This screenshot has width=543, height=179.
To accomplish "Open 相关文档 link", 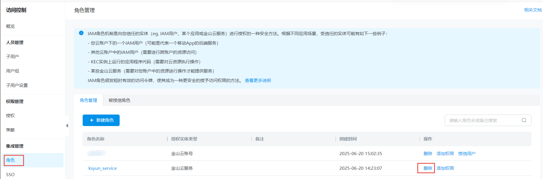I will click(x=533, y=10).
